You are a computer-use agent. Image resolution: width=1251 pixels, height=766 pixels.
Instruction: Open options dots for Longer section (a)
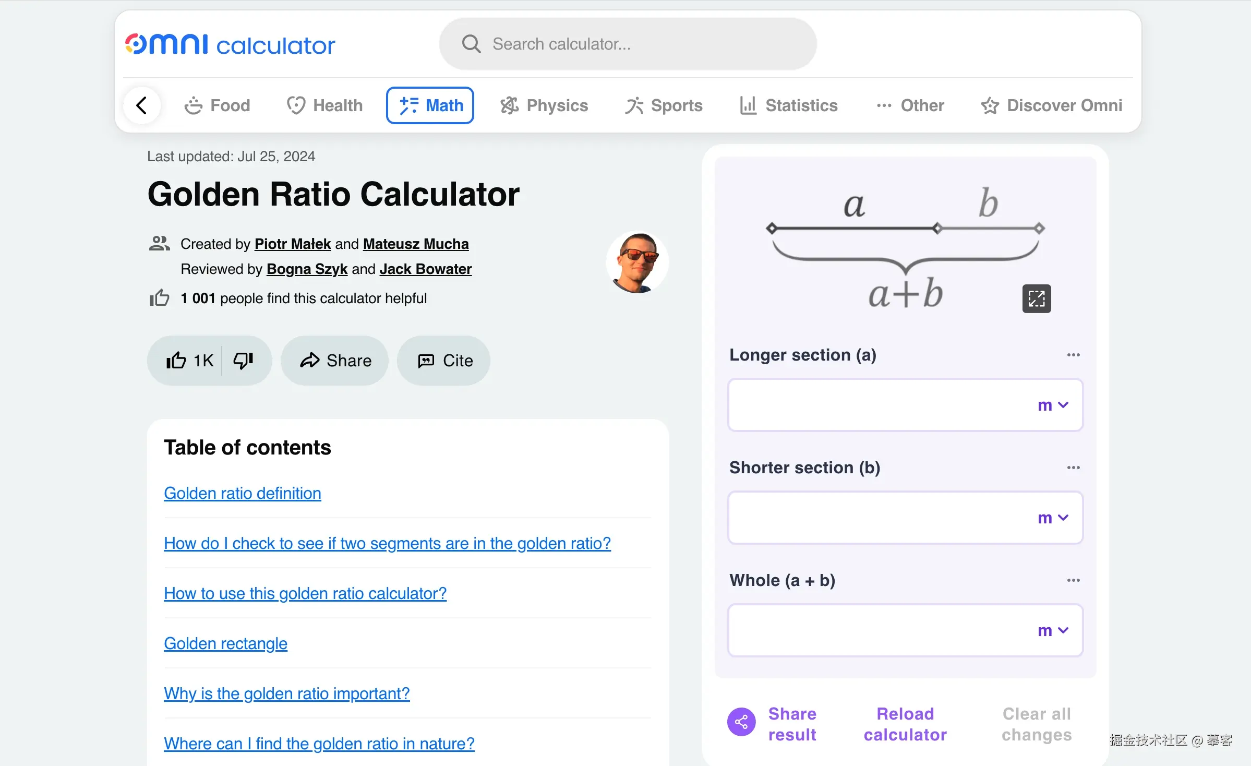(1073, 355)
